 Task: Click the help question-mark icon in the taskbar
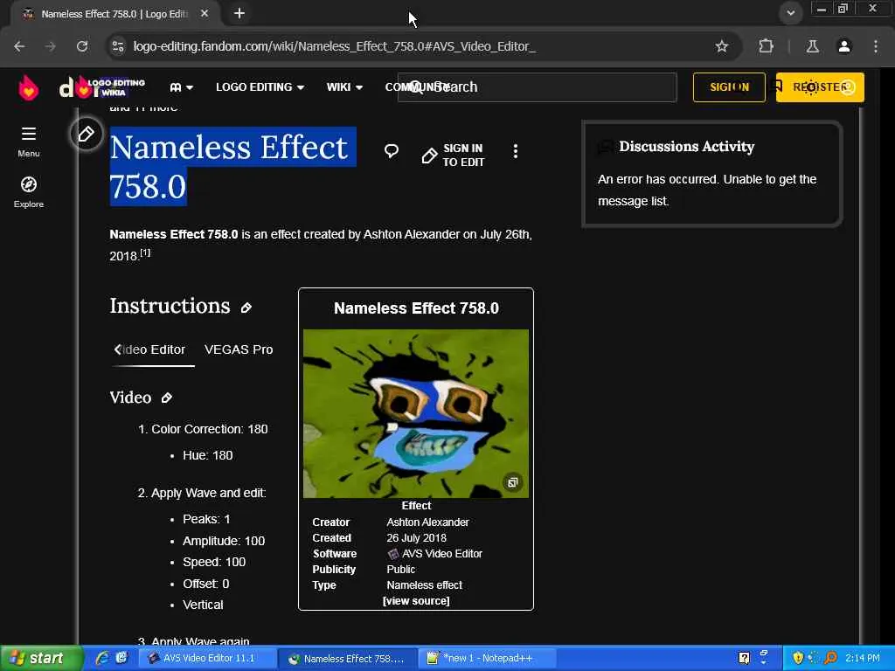click(744, 659)
